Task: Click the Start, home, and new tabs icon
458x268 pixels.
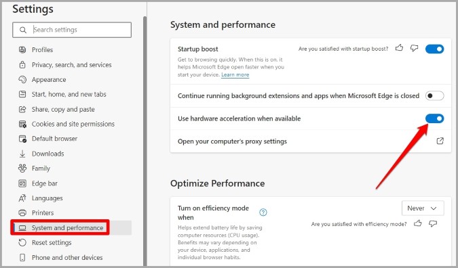Action: click(22, 94)
